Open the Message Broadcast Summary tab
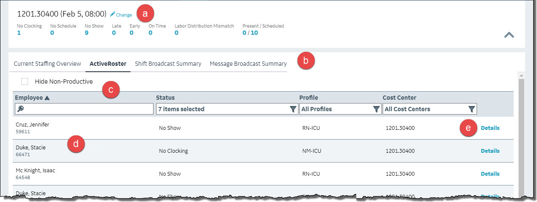 (248, 64)
